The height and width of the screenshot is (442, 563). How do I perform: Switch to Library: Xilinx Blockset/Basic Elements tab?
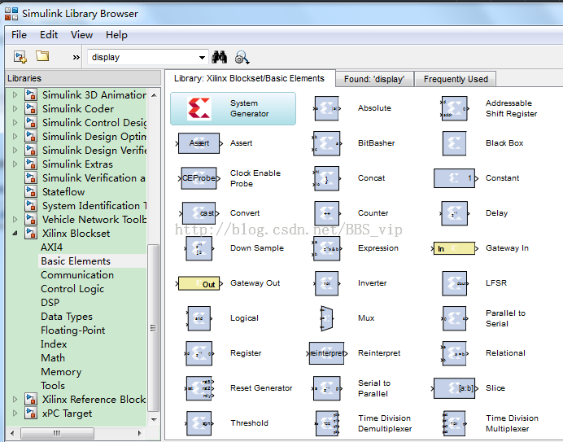(x=250, y=78)
